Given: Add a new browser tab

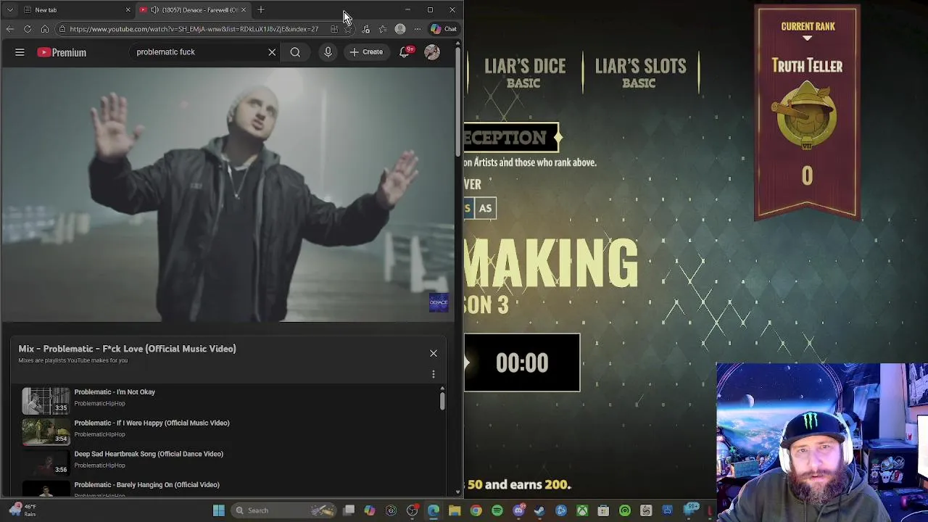Looking at the screenshot, I should coord(261,9).
